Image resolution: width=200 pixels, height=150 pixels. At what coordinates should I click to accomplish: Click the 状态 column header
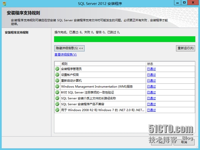(170, 64)
